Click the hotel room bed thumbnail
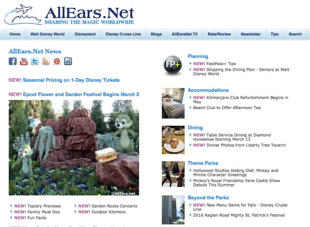This screenshot has width=310, height=227. pyautogui.click(x=173, y=103)
